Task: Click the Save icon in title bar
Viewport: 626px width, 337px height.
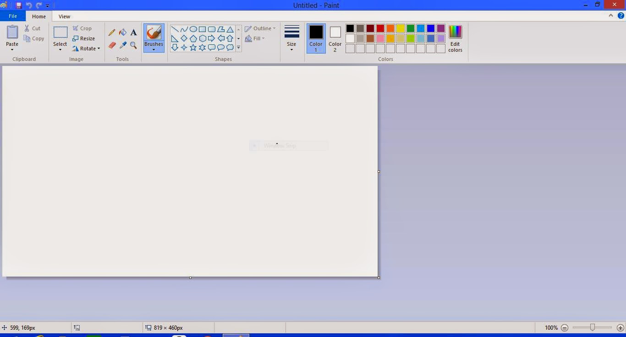Action: point(19,5)
